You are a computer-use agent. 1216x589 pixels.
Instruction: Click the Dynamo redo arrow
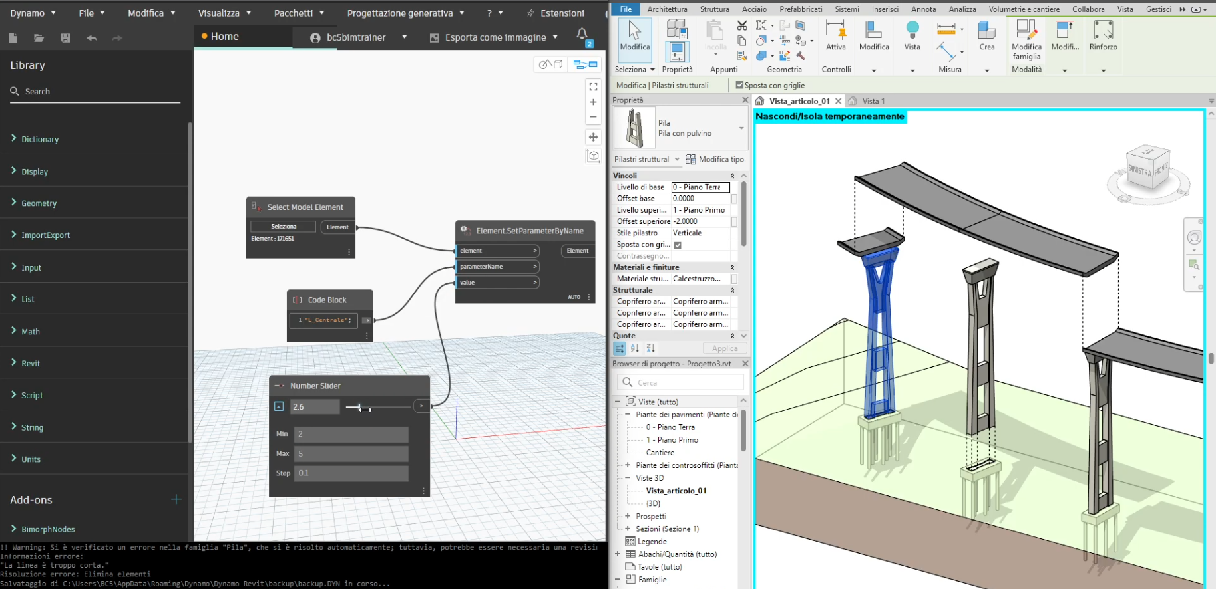(x=117, y=38)
